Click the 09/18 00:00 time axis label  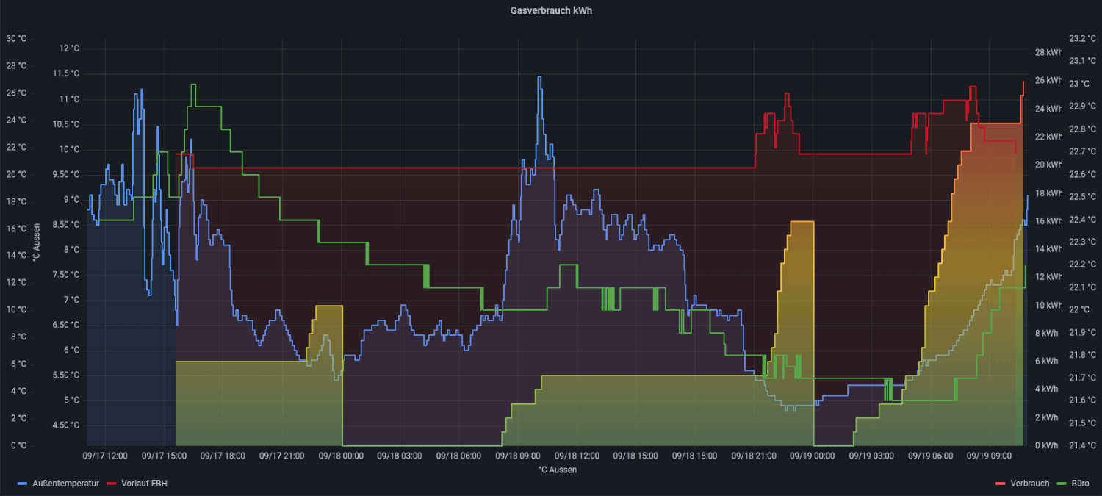coord(341,456)
